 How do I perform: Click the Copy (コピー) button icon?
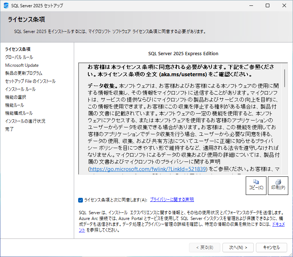click(256, 181)
